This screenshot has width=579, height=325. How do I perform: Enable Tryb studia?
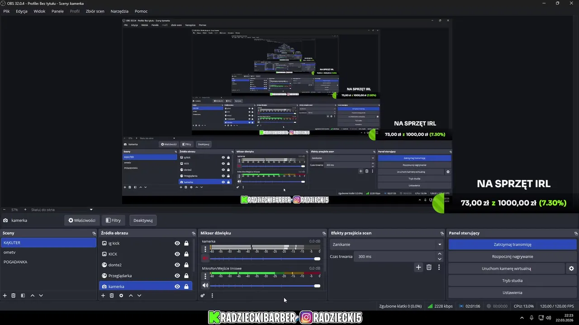[x=513, y=281]
